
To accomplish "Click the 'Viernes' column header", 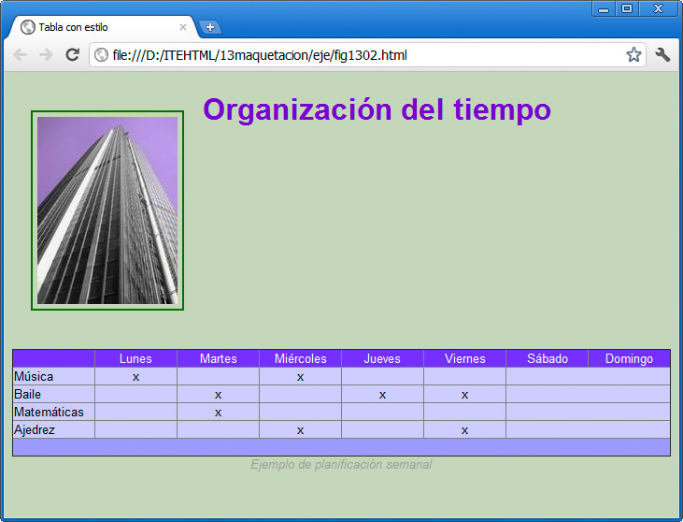I will click(x=464, y=358).
